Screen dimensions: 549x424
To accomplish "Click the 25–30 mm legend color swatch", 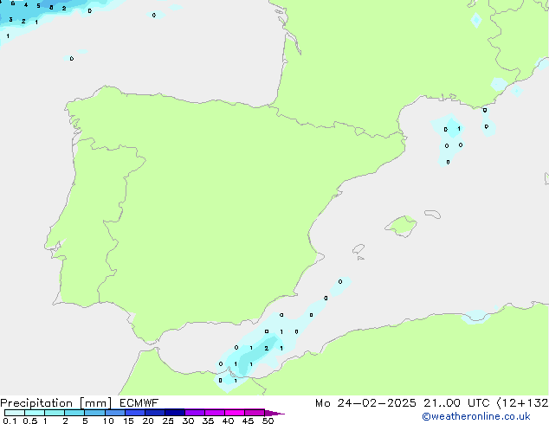I will pos(174,413).
